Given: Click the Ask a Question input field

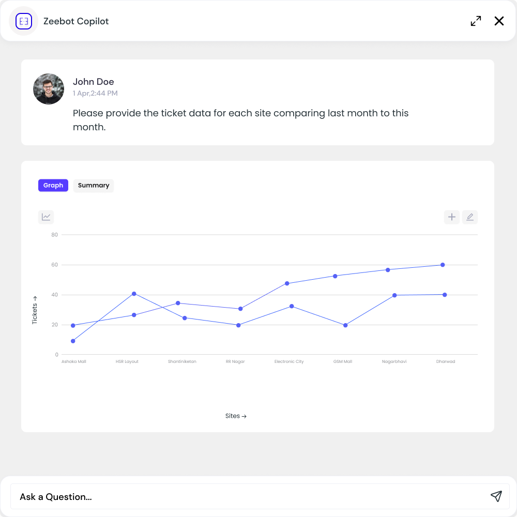Looking at the screenshot, I should (x=207, y=496).
